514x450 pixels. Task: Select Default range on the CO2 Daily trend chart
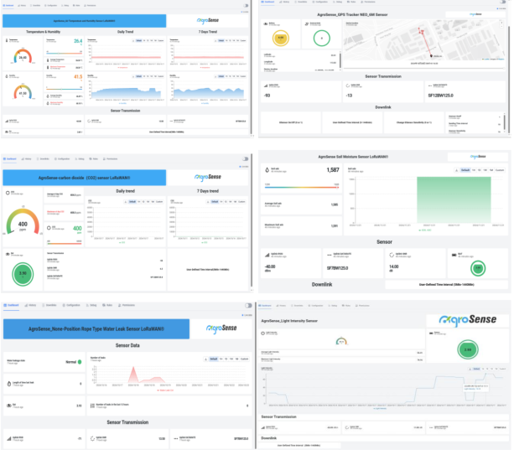click(132, 202)
